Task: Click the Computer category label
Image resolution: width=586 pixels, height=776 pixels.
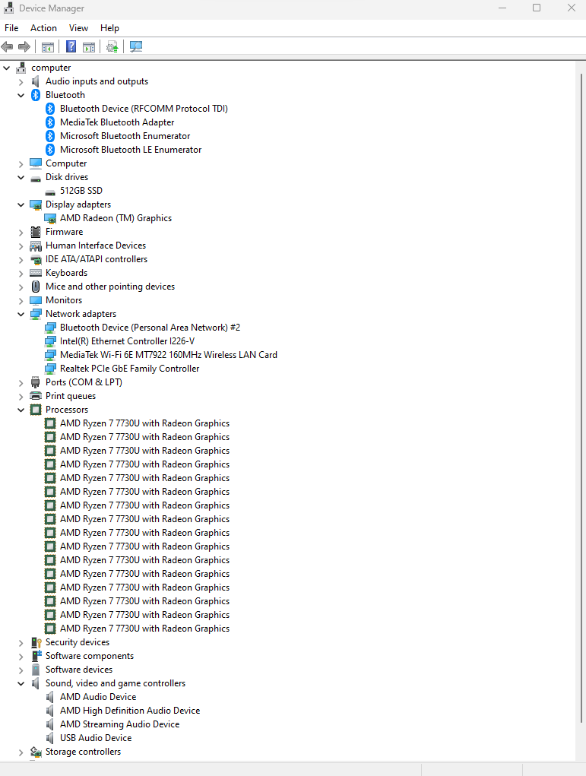Action: pyautogui.click(x=66, y=163)
